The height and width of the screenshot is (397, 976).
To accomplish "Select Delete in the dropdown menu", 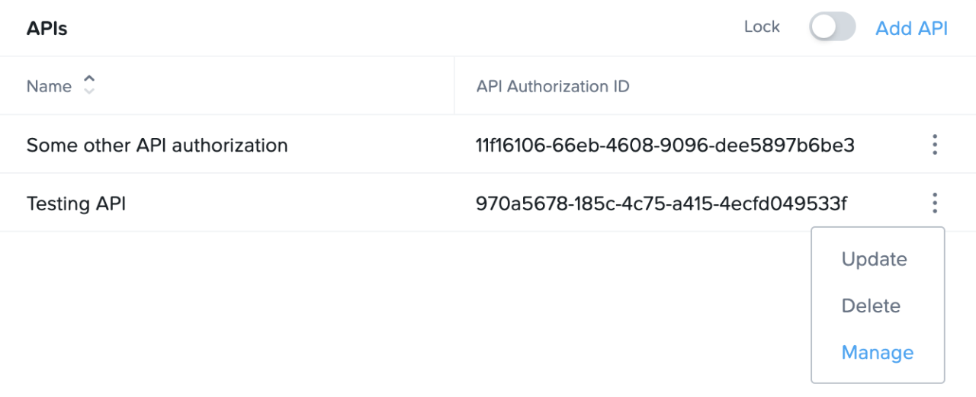I will coord(871,306).
